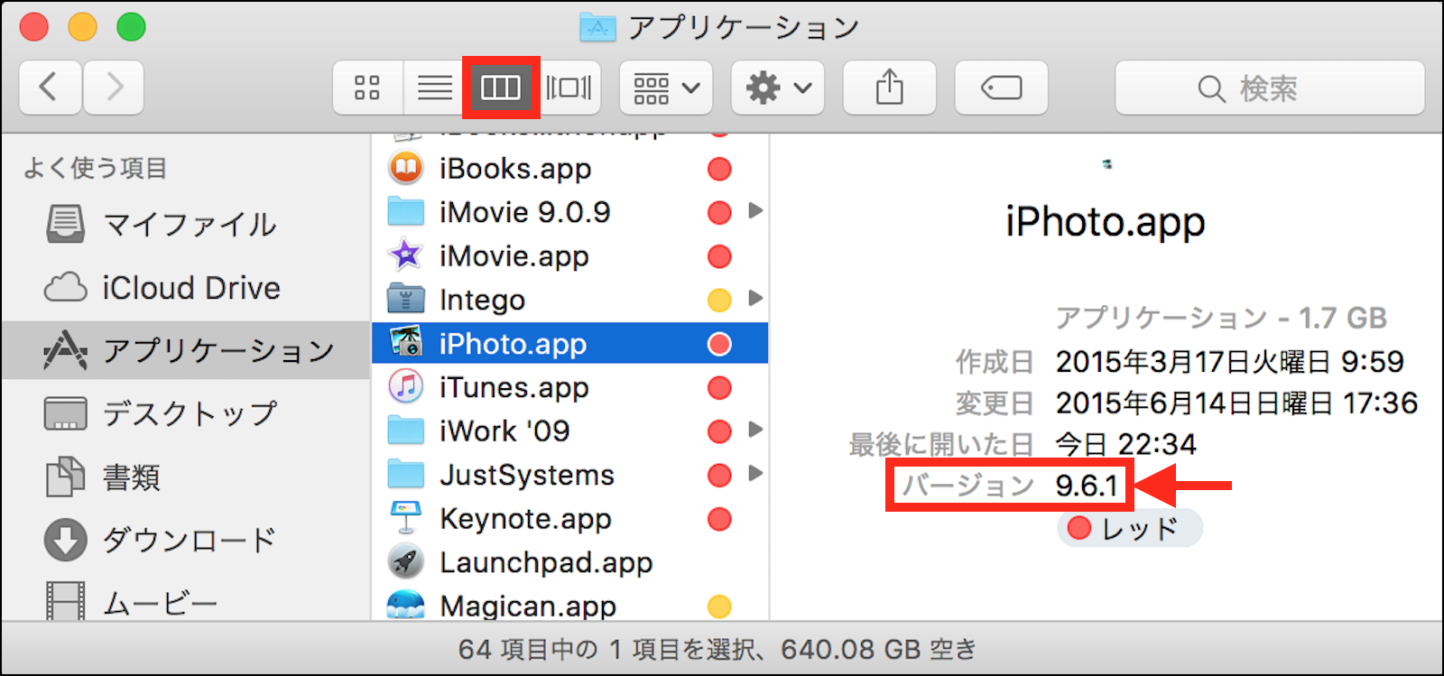Click the iWork '09 folder icon
This screenshot has height=676, width=1444.
[406, 431]
